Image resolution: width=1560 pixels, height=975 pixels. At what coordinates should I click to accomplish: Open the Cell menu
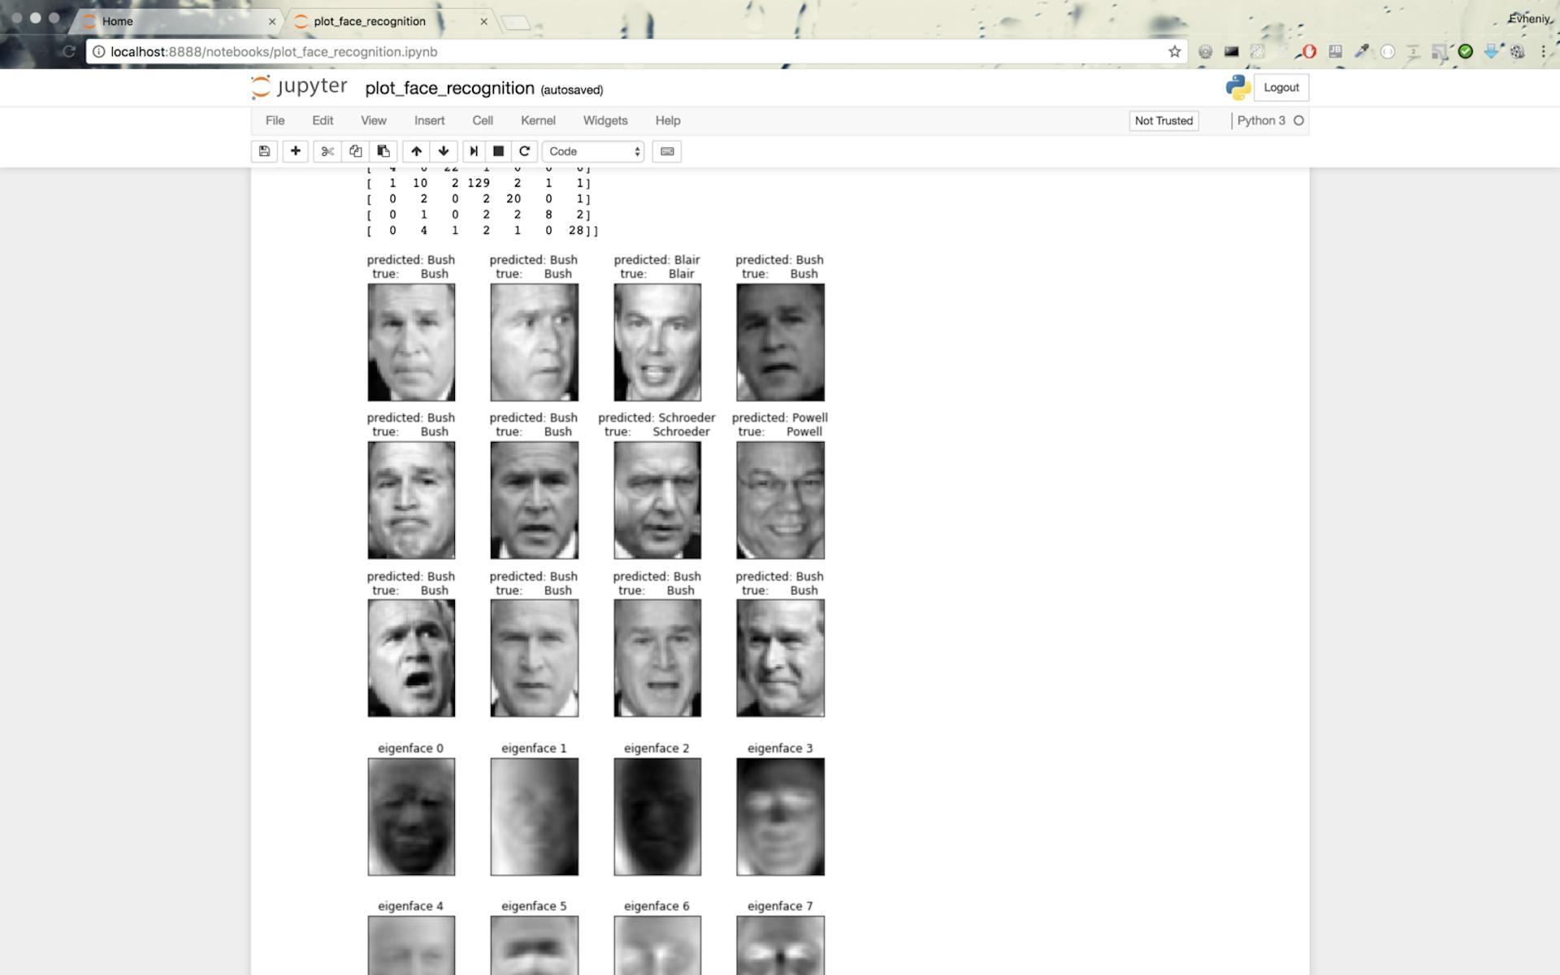tap(483, 120)
